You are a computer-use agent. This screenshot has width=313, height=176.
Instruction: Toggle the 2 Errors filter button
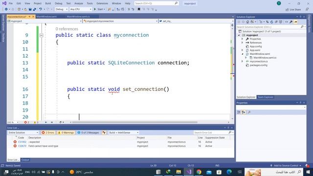point(48,132)
